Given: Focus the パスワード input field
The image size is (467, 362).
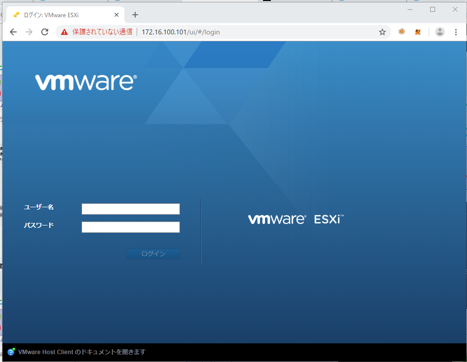Looking at the screenshot, I should coord(131,227).
